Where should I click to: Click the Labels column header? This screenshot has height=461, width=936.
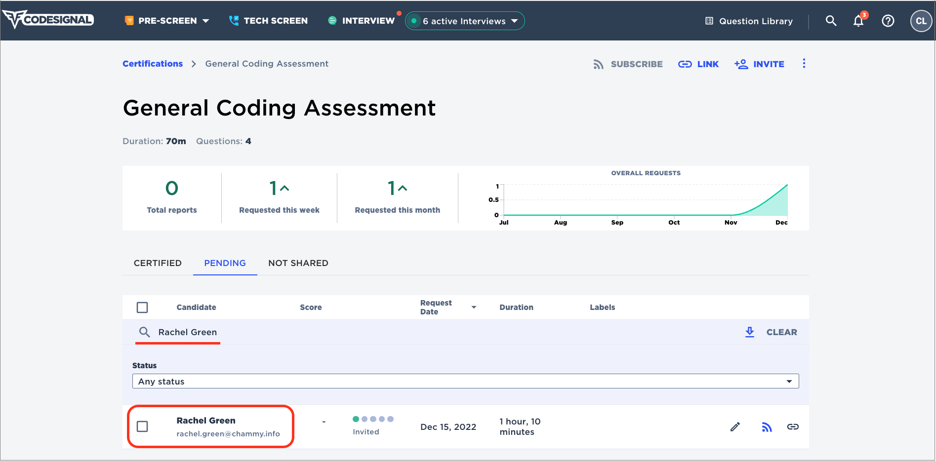pos(602,307)
